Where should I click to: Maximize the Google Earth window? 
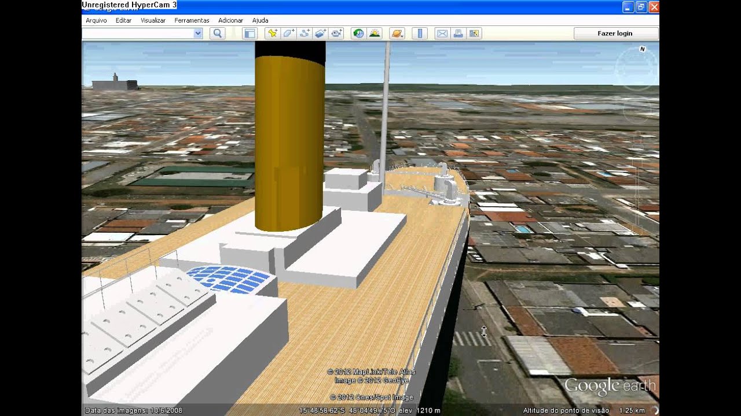click(641, 7)
